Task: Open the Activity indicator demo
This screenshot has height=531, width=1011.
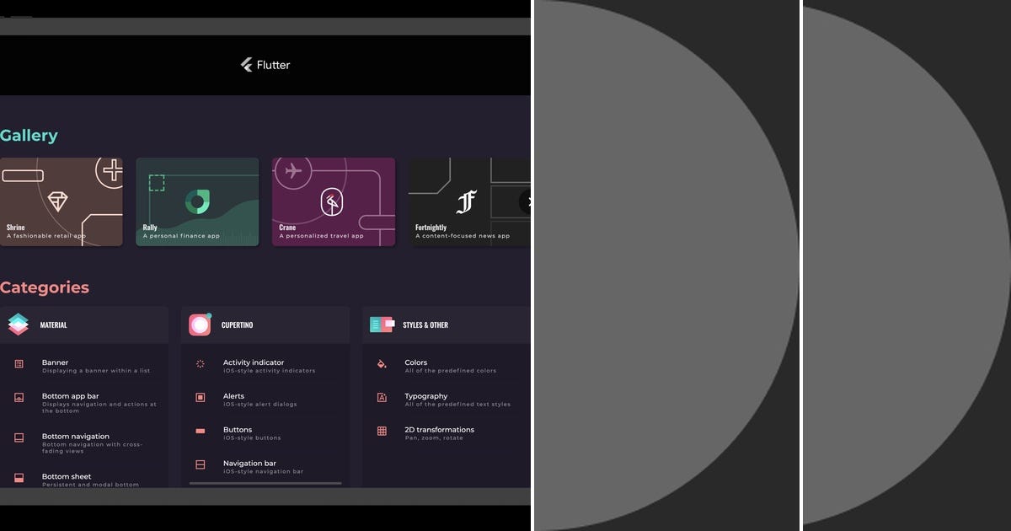Action: (265, 366)
